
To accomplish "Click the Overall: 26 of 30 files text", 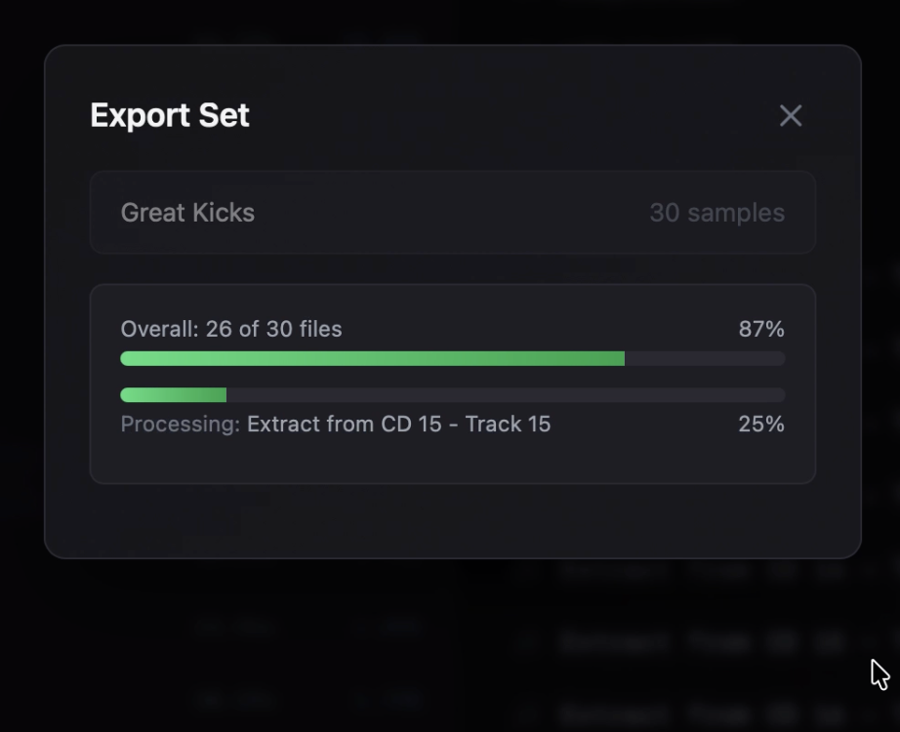I will coord(231,329).
